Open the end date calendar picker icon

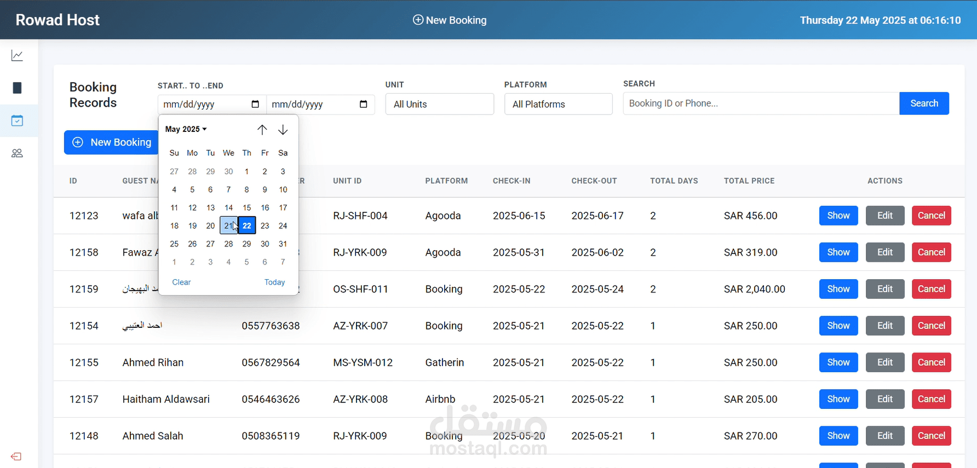click(x=364, y=104)
